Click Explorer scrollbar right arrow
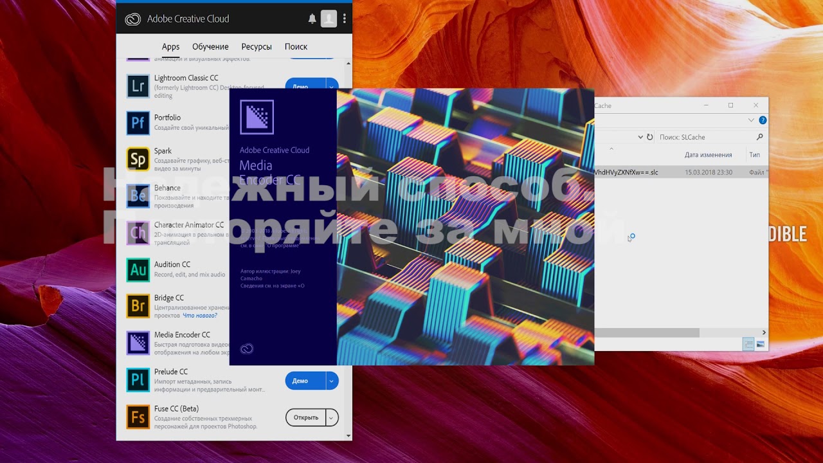The height and width of the screenshot is (463, 823). 764,332
